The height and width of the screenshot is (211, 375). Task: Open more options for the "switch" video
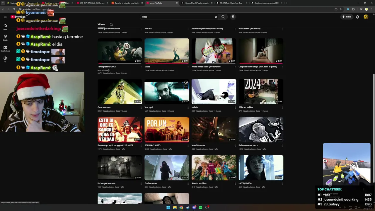(235, 108)
